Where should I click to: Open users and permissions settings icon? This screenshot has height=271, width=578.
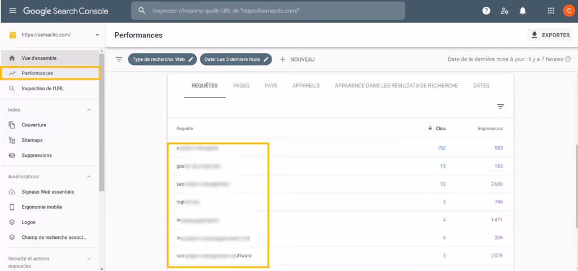[x=505, y=11]
